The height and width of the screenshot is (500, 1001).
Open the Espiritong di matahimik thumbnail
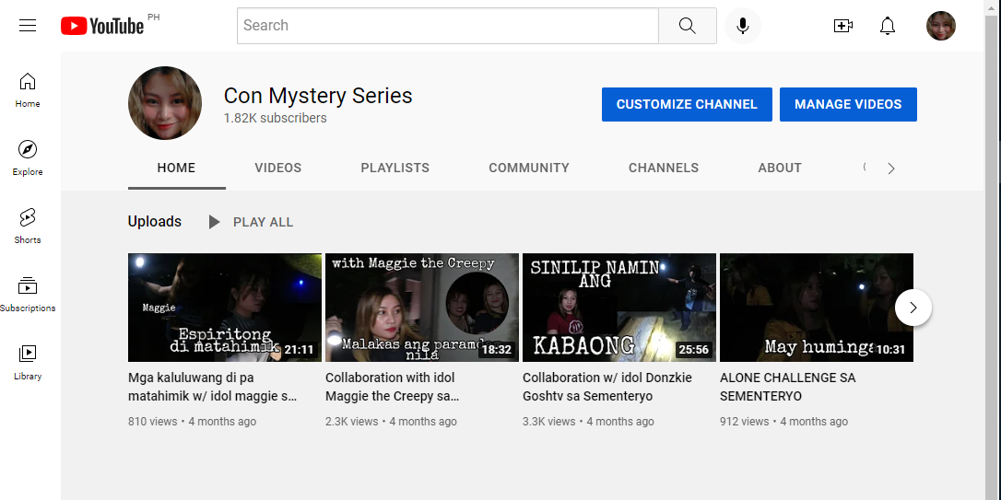(225, 308)
